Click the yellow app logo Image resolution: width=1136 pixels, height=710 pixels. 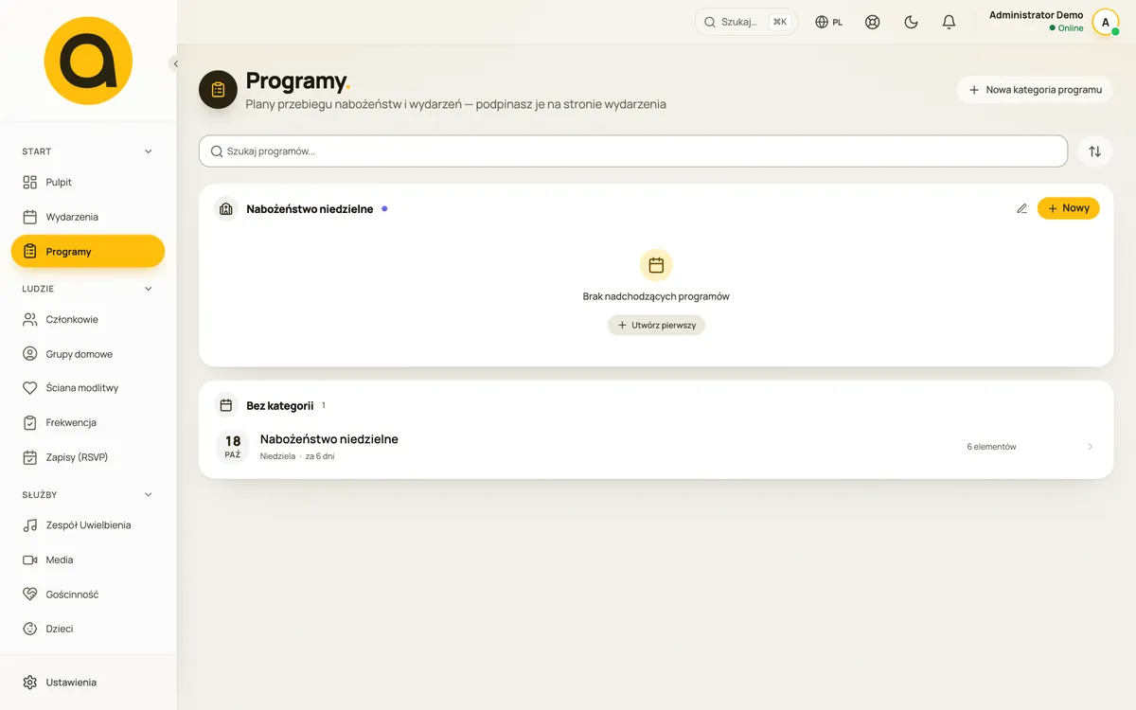point(88,61)
